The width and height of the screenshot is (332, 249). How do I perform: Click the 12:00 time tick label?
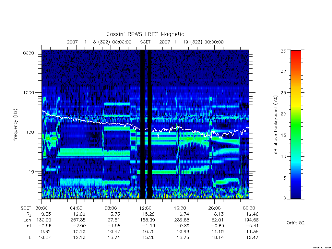point(145,208)
